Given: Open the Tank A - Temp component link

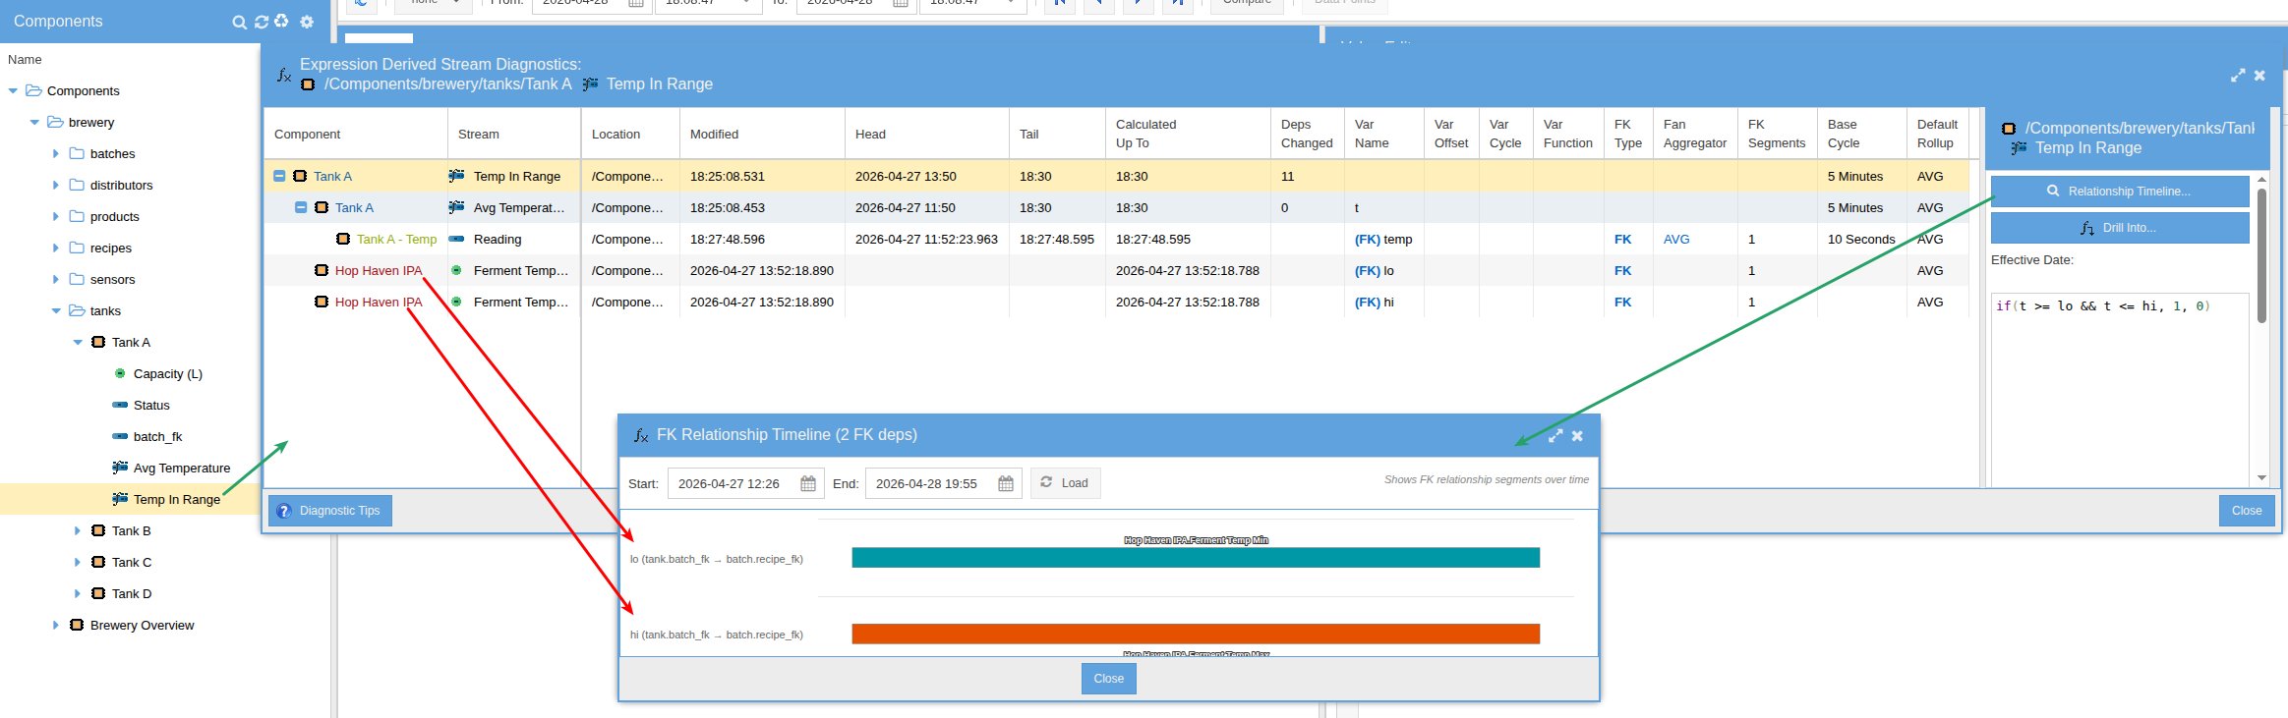Looking at the screenshot, I should tap(396, 239).
